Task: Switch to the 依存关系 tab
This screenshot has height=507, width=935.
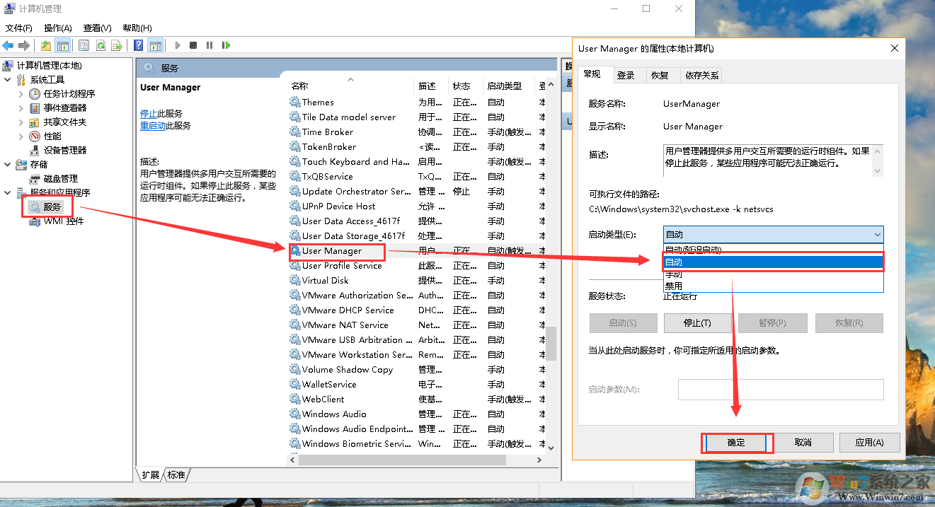Action: click(x=701, y=75)
